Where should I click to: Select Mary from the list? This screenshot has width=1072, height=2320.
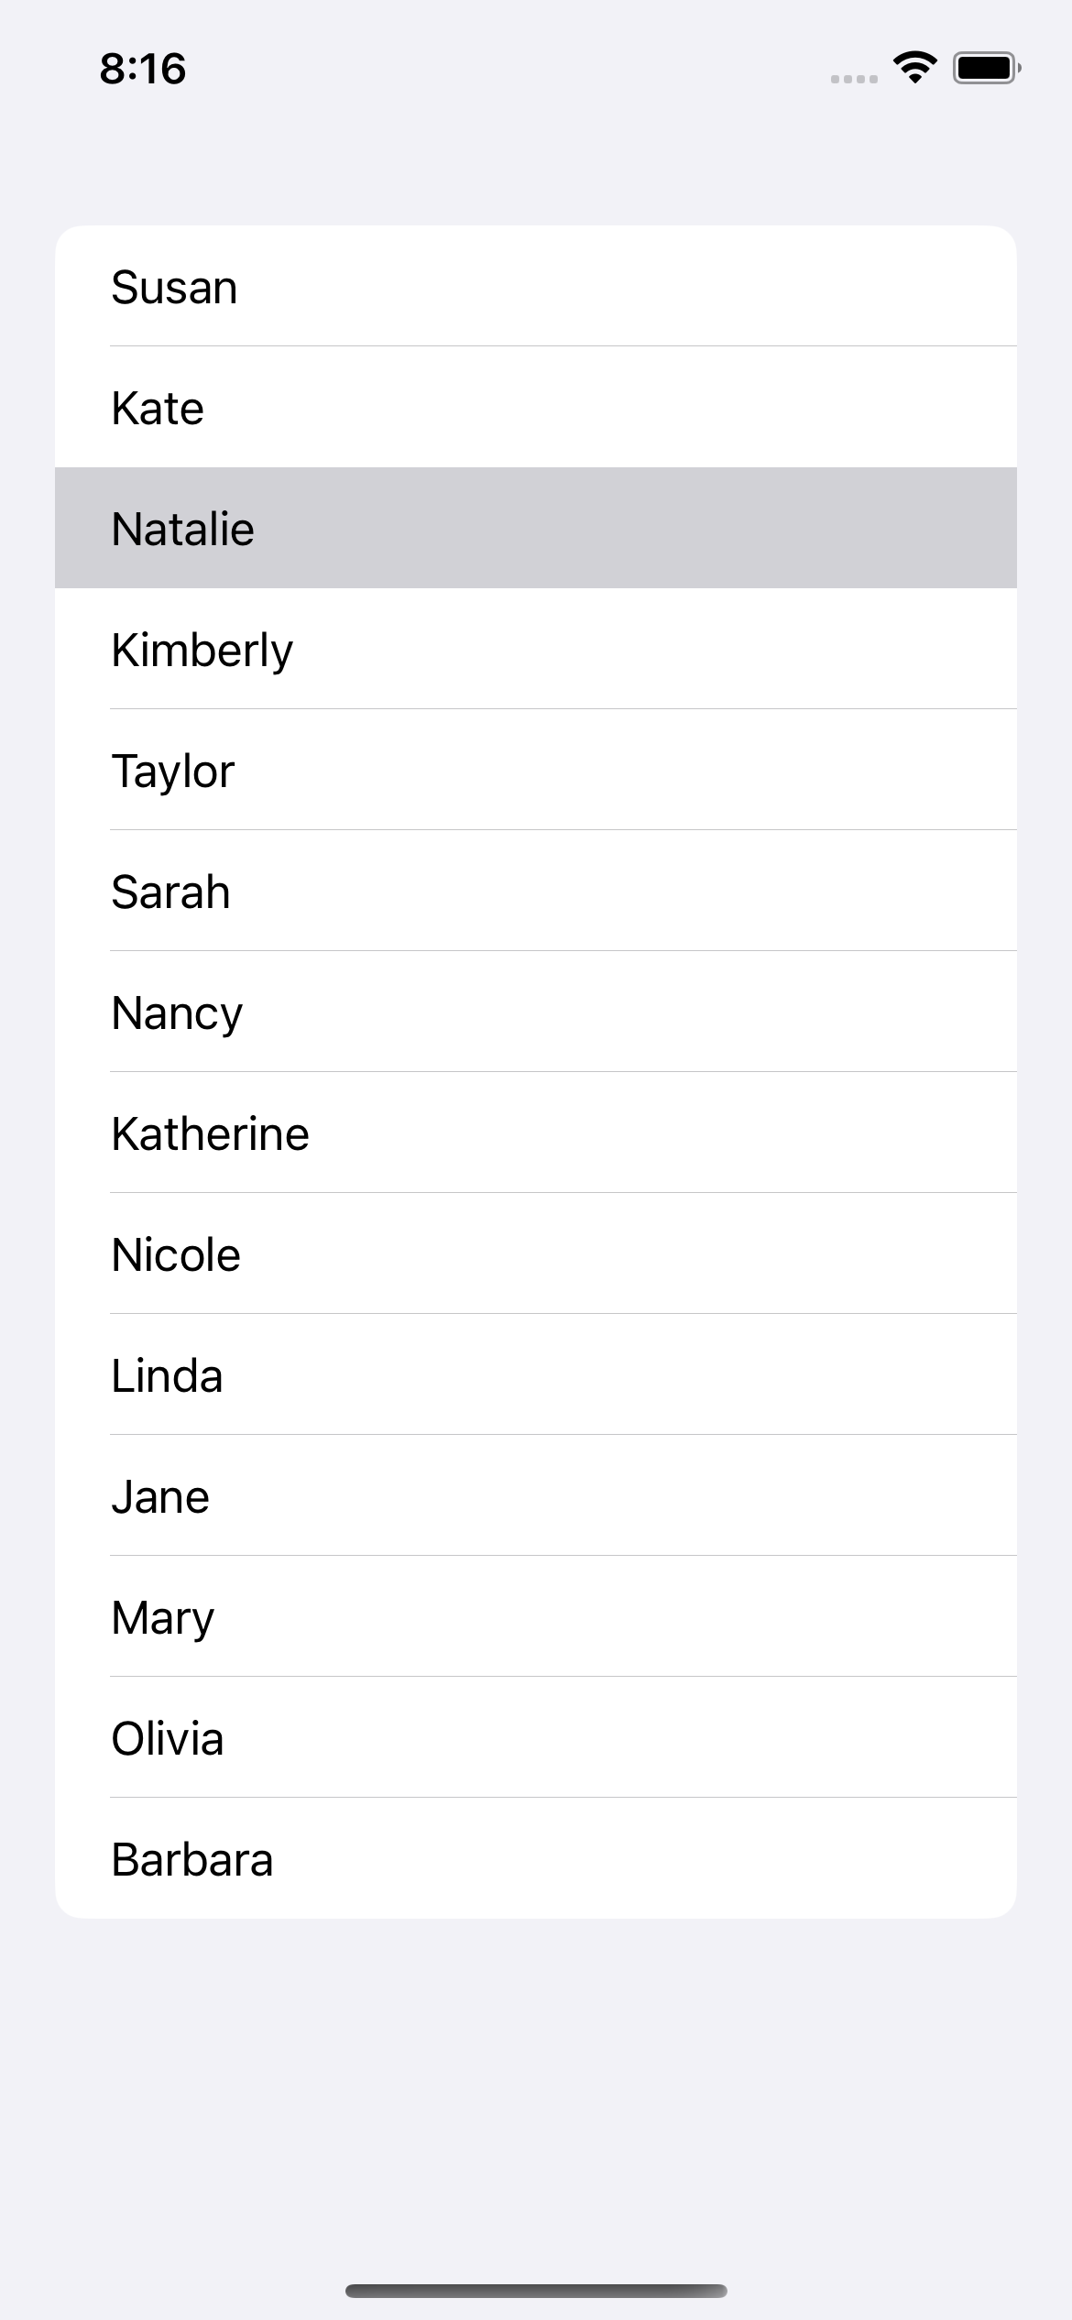tap(536, 1617)
